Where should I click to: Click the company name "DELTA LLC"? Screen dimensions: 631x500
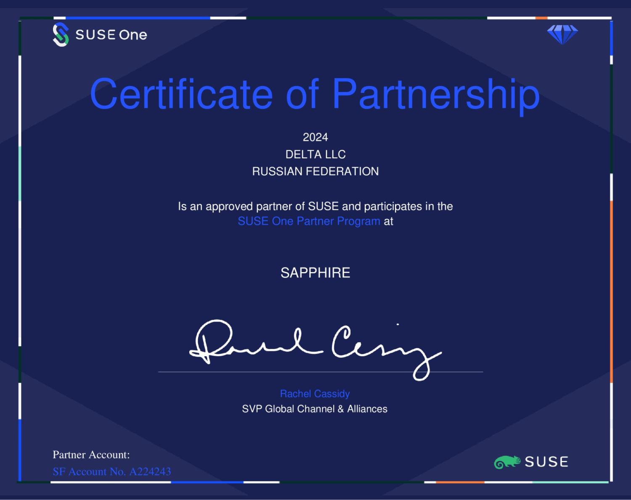[x=315, y=154]
